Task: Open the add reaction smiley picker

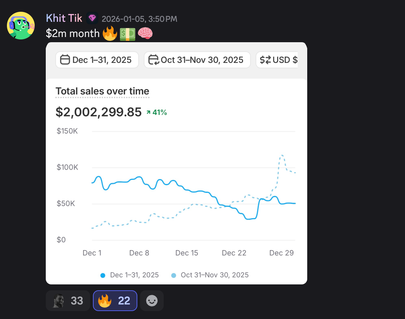Action: [152, 301]
